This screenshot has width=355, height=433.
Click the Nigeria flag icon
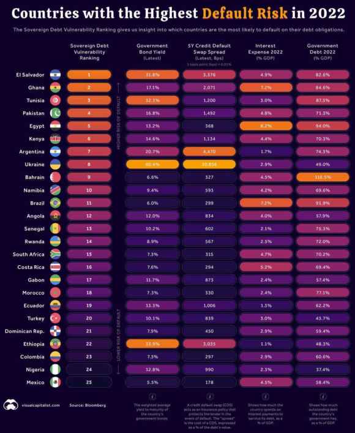[55, 369]
